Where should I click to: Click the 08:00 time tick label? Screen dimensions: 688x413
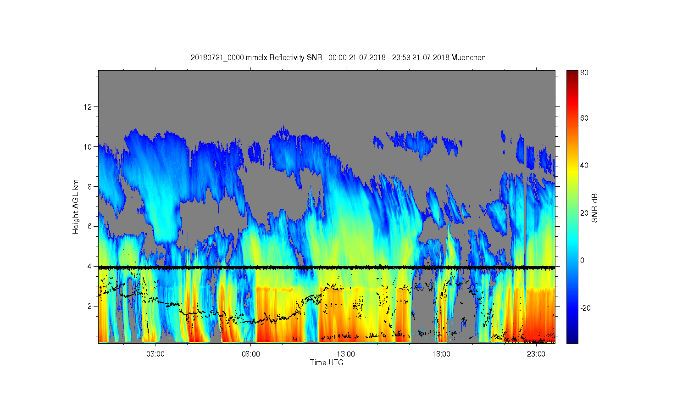click(251, 354)
